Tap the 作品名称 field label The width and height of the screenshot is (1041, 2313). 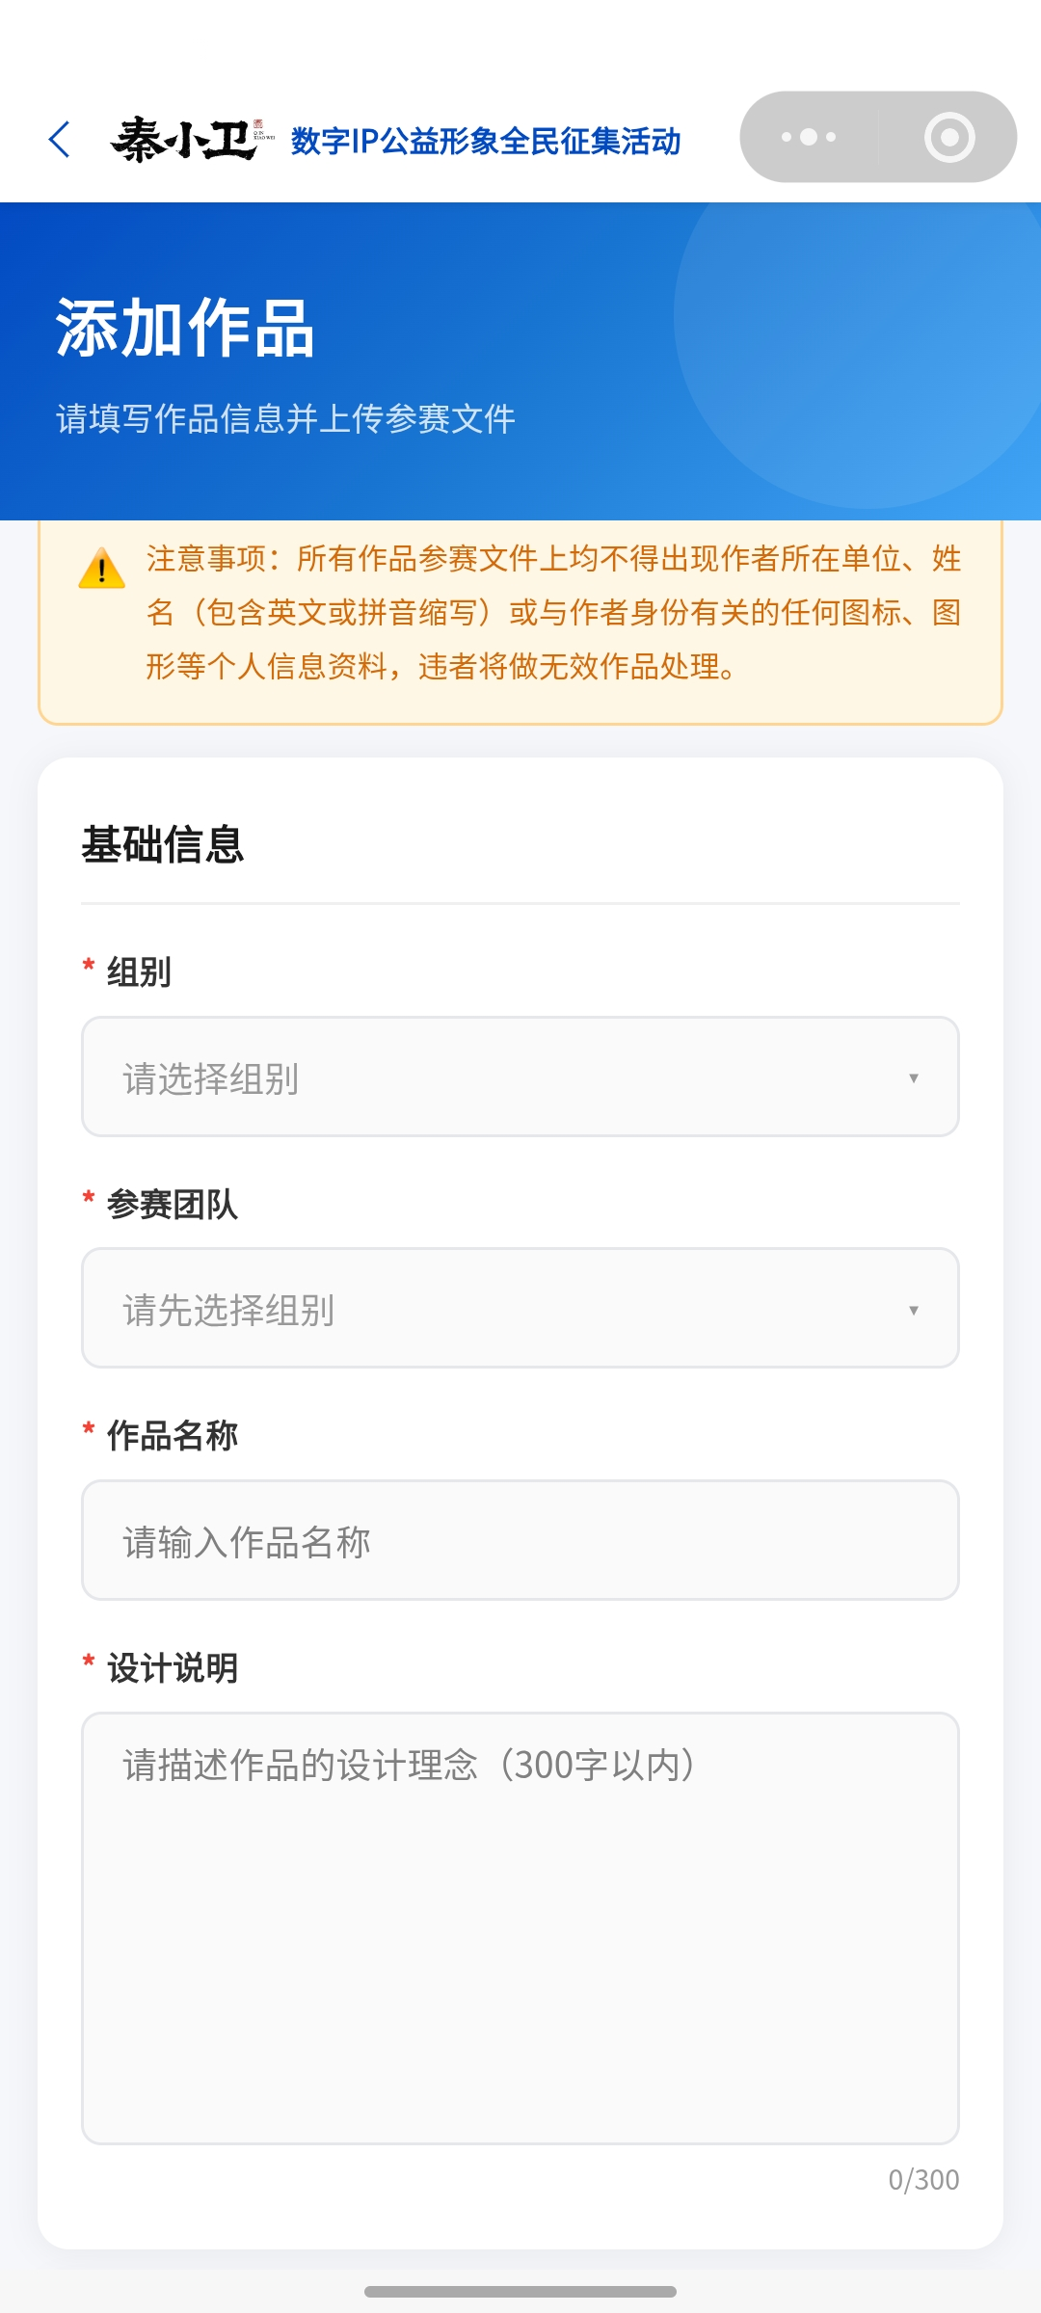[x=173, y=1435]
